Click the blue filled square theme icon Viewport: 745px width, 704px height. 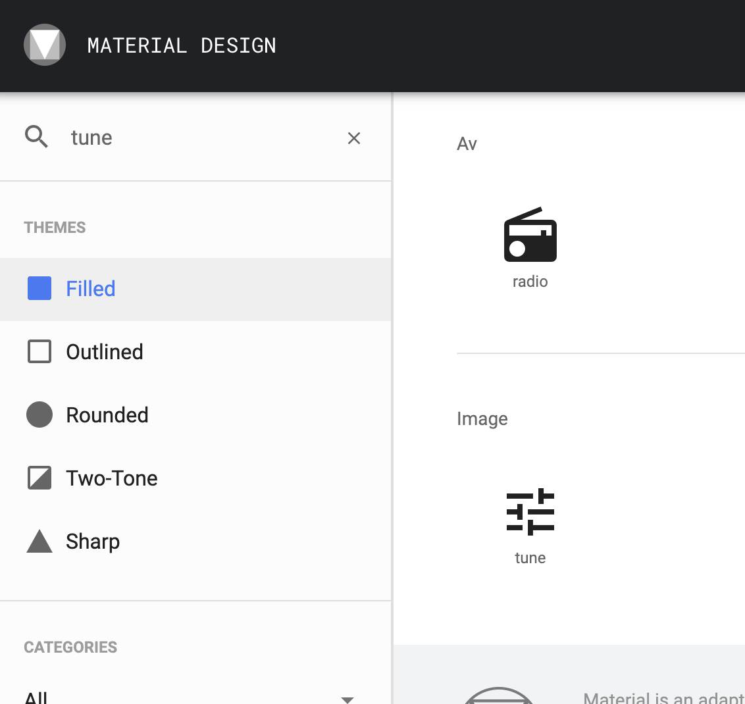pos(39,288)
